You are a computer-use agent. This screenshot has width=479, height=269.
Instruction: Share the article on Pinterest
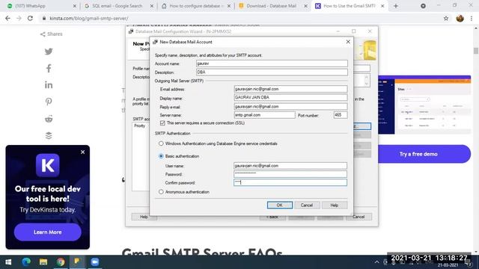coord(49,102)
